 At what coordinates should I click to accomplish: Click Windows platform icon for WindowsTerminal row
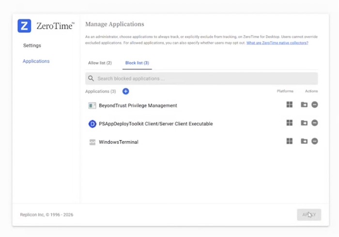click(x=290, y=141)
